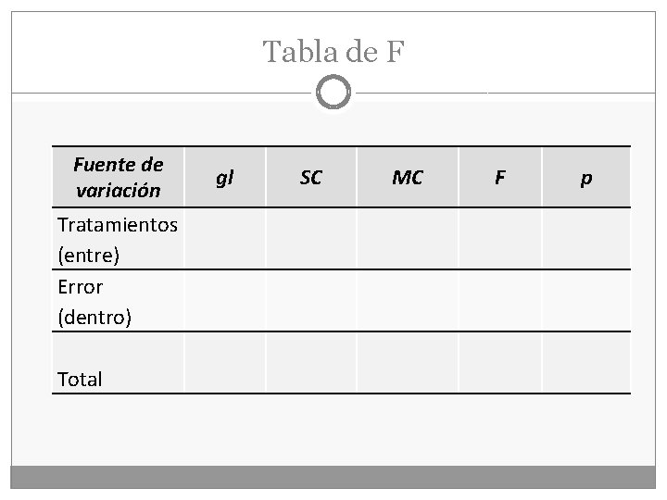Image resolution: width=667 pixels, height=500 pixels.
Task: Click the F cell in Tratamientos row
Action: point(500,239)
